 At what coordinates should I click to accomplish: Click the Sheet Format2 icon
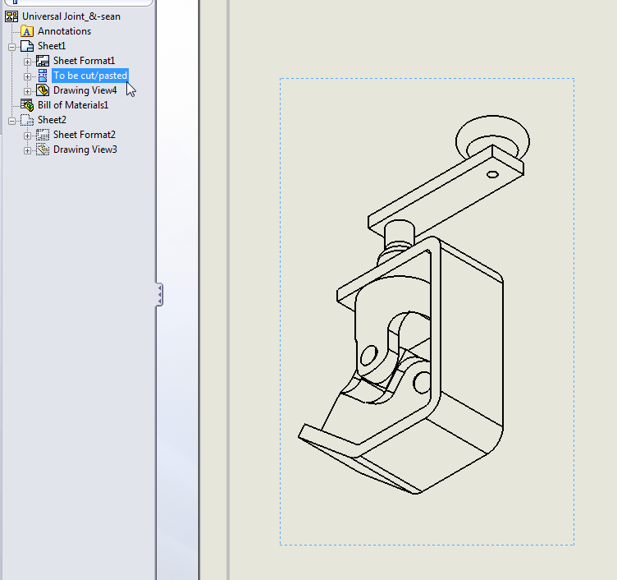(43, 135)
